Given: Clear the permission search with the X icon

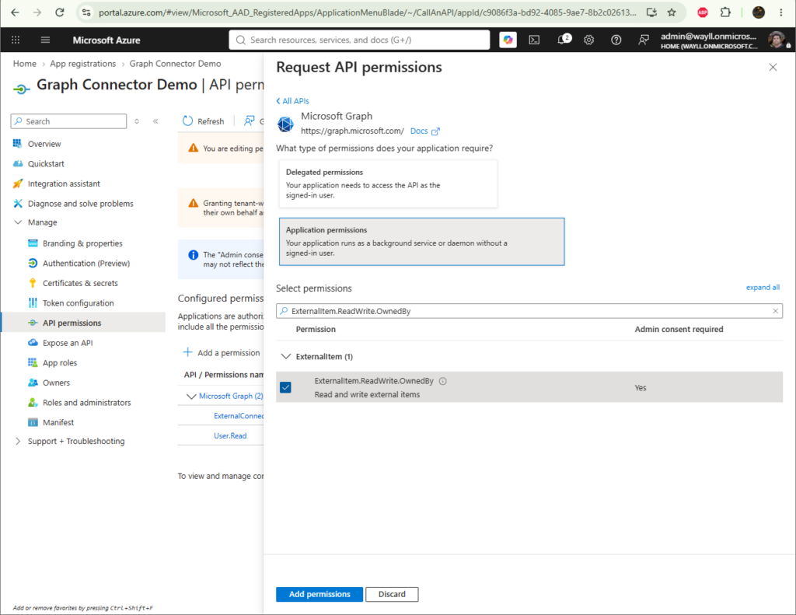Looking at the screenshot, I should 775,311.
